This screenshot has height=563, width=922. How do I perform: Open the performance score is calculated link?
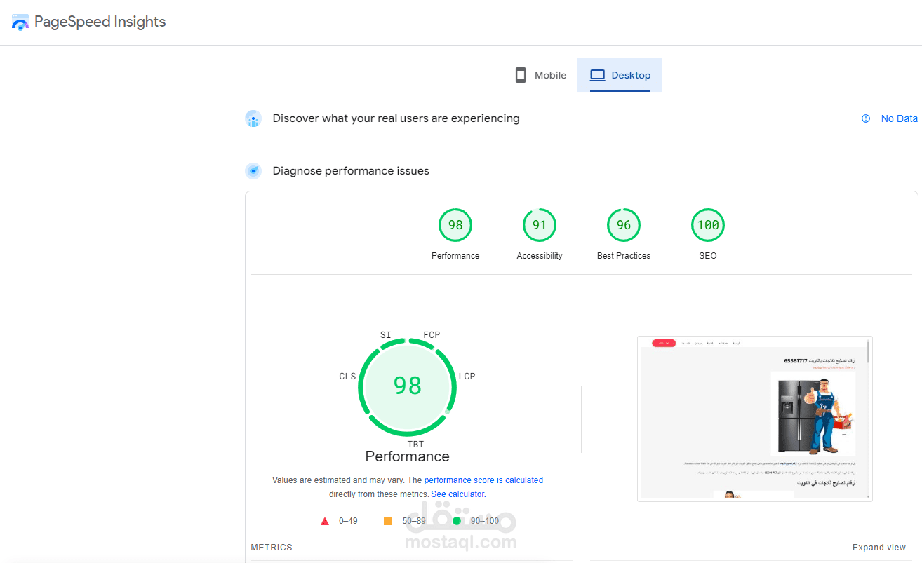pos(483,480)
